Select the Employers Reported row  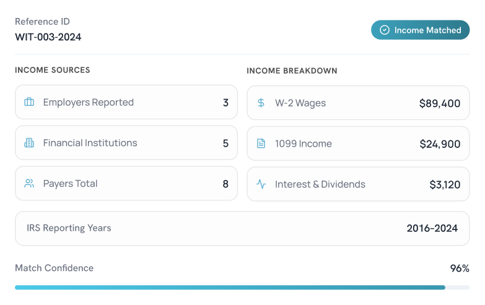coord(126,102)
